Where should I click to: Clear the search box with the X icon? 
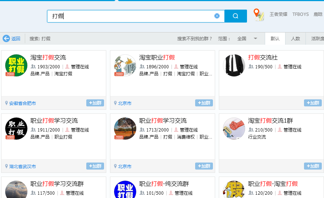tap(217, 16)
